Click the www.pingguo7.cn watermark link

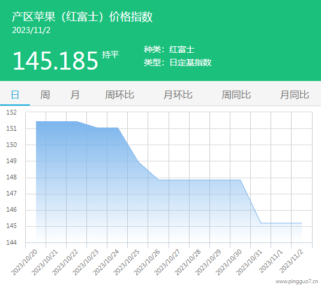(x=297, y=281)
